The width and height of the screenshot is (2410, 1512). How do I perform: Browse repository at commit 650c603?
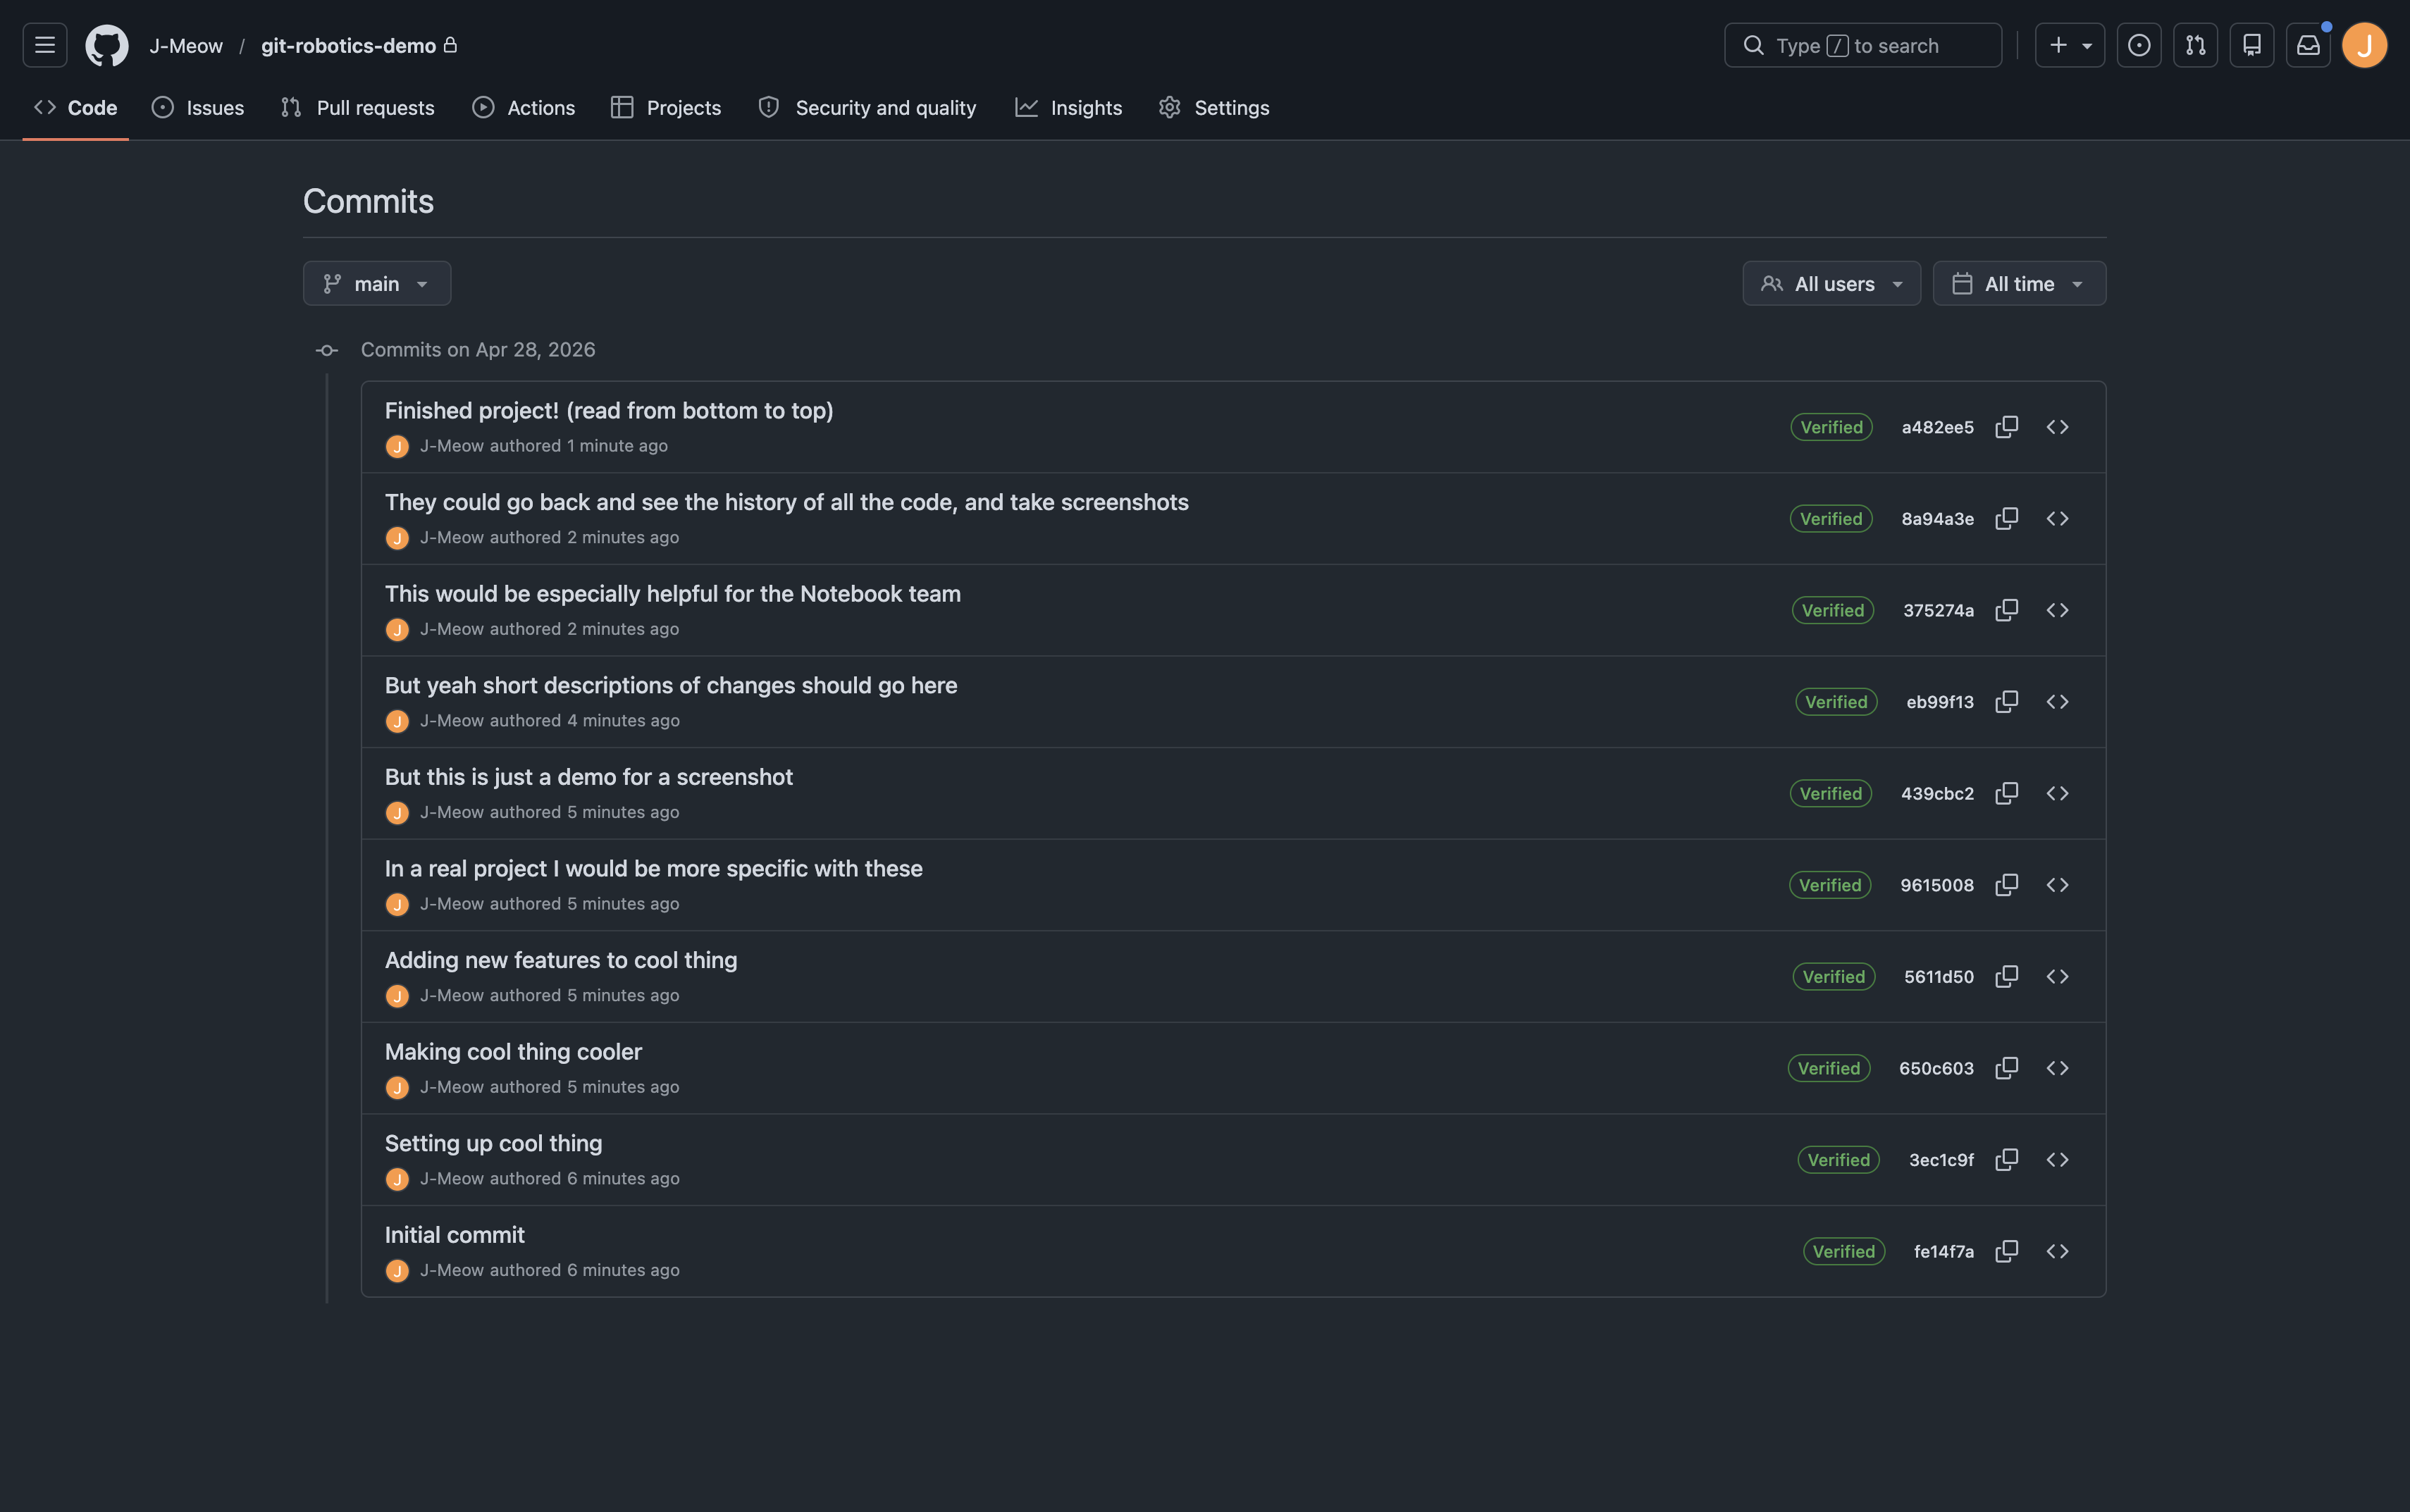[x=2057, y=1068]
